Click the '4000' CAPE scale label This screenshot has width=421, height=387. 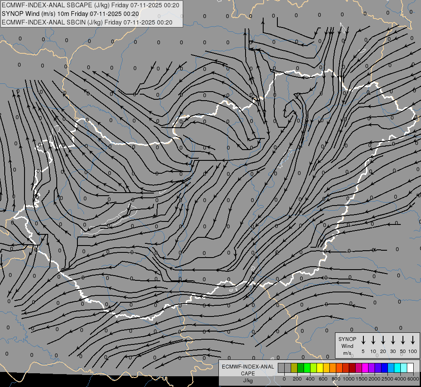[x=400, y=379]
